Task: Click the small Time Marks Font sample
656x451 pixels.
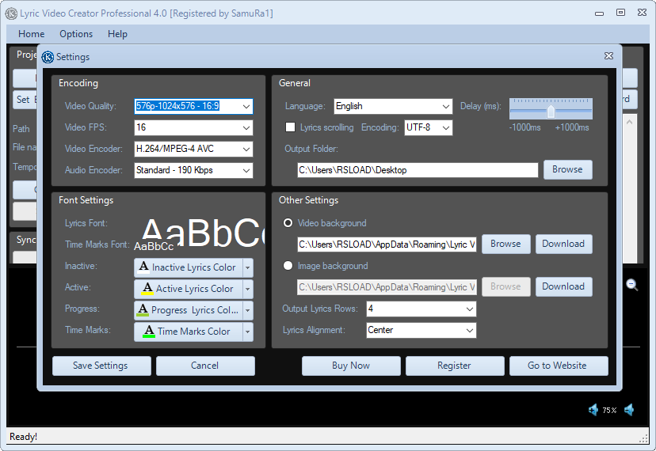Action: click(154, 247)
